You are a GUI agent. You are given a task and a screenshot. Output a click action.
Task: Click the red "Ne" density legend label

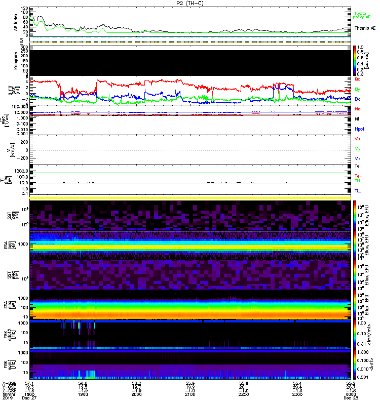point(357,109)
